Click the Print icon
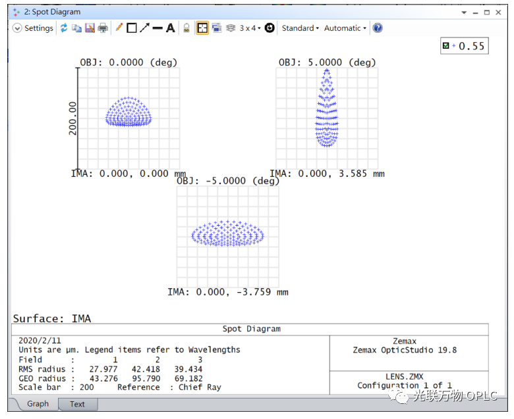 point(103,28)
